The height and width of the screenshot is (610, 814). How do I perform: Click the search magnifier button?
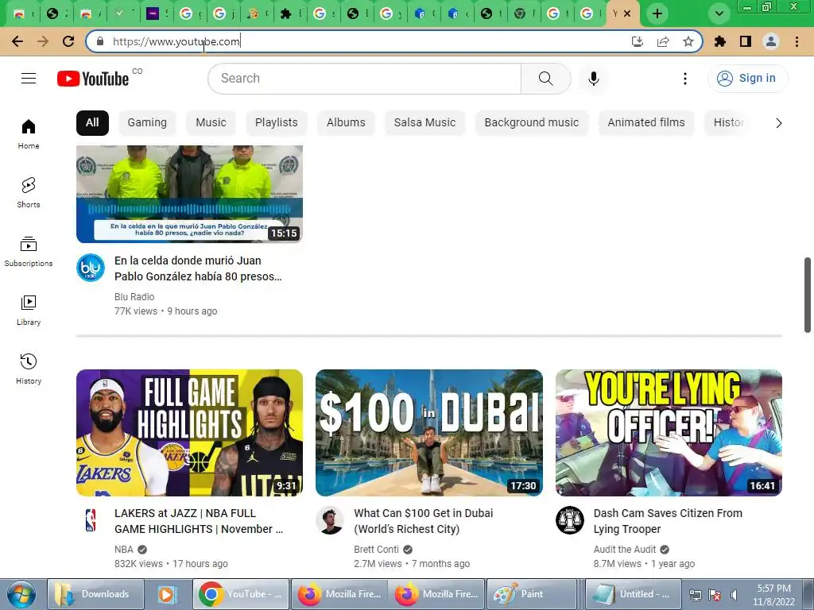point(545,79)
